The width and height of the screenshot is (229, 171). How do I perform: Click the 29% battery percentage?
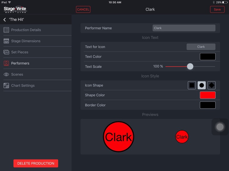pos(219,2)
